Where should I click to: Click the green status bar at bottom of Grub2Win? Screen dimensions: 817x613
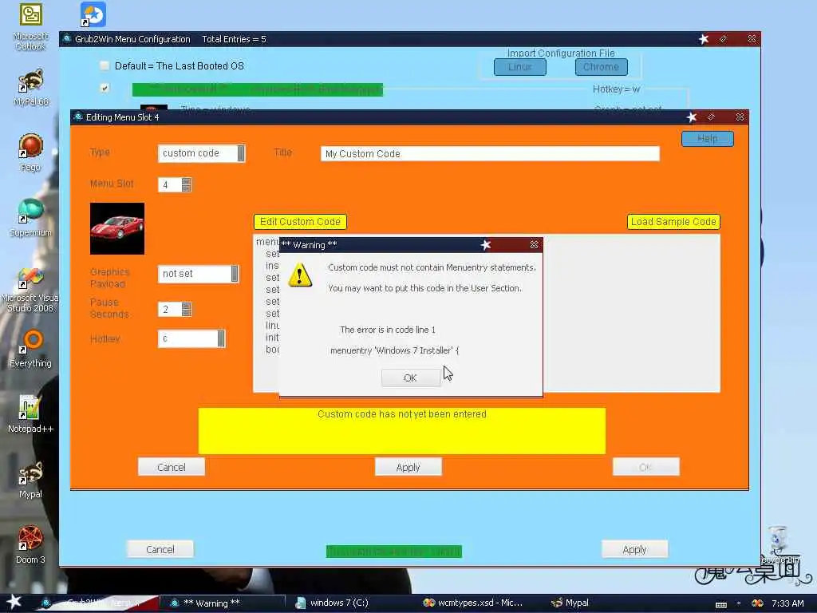click(394, 552)
